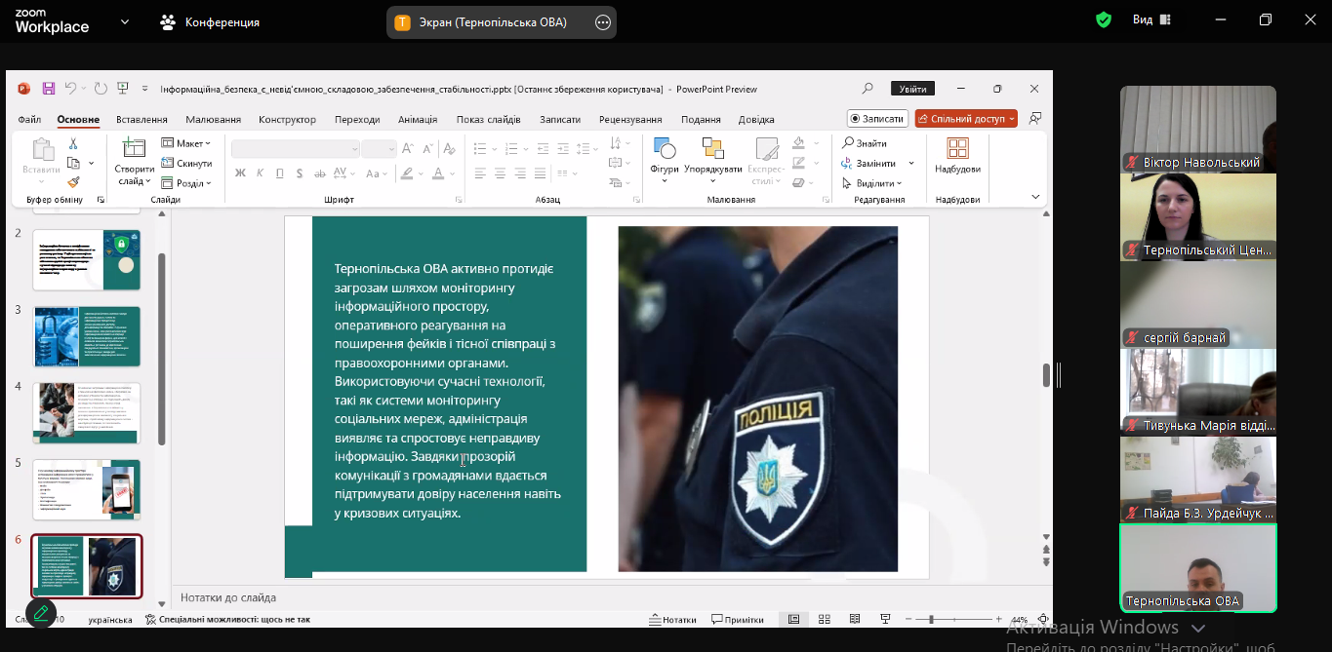Expand the Макет layout dropdown

186,144
